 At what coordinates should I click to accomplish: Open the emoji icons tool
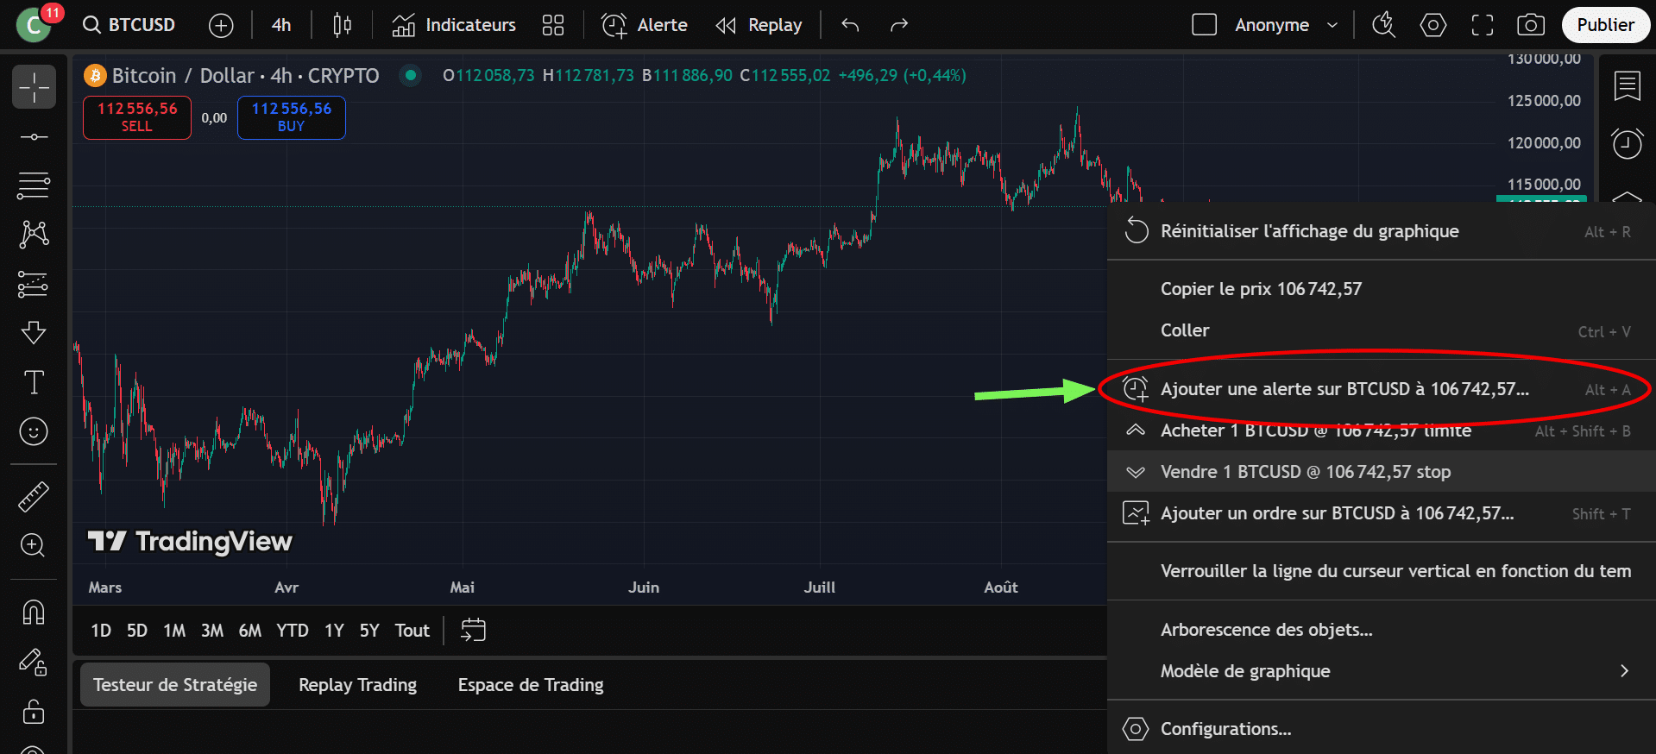click(x=34, y=431)
